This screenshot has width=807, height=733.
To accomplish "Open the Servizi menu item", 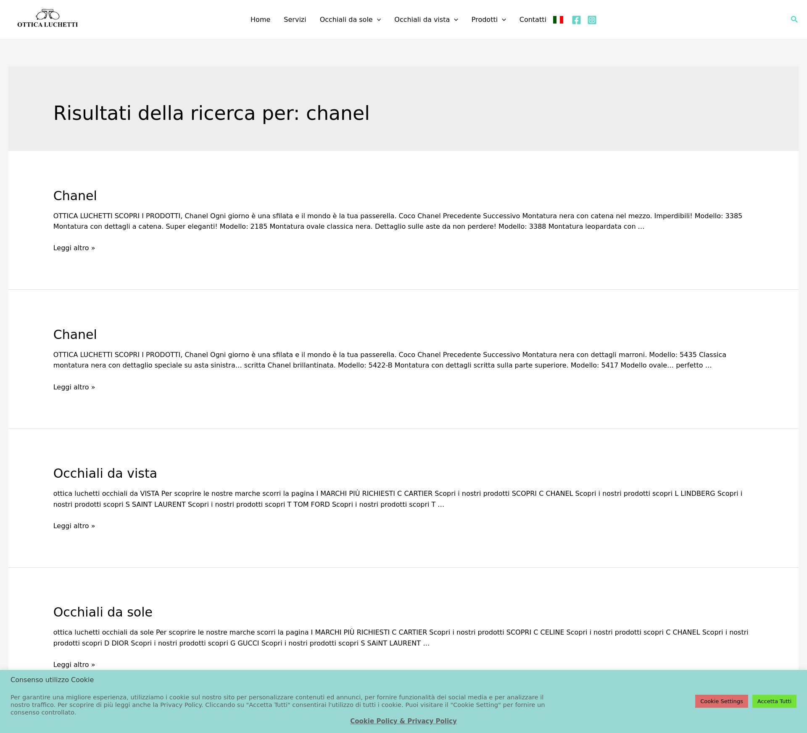I will tap(295, 20).
